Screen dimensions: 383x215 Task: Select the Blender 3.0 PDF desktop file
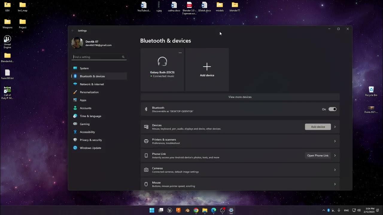pyautogui.click(x=189, y=8)
